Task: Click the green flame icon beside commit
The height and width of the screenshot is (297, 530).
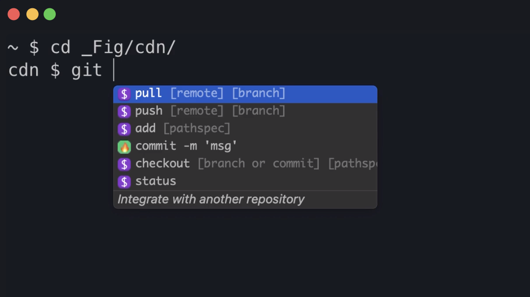Action: pyautogui.click(x=124, y=147)
